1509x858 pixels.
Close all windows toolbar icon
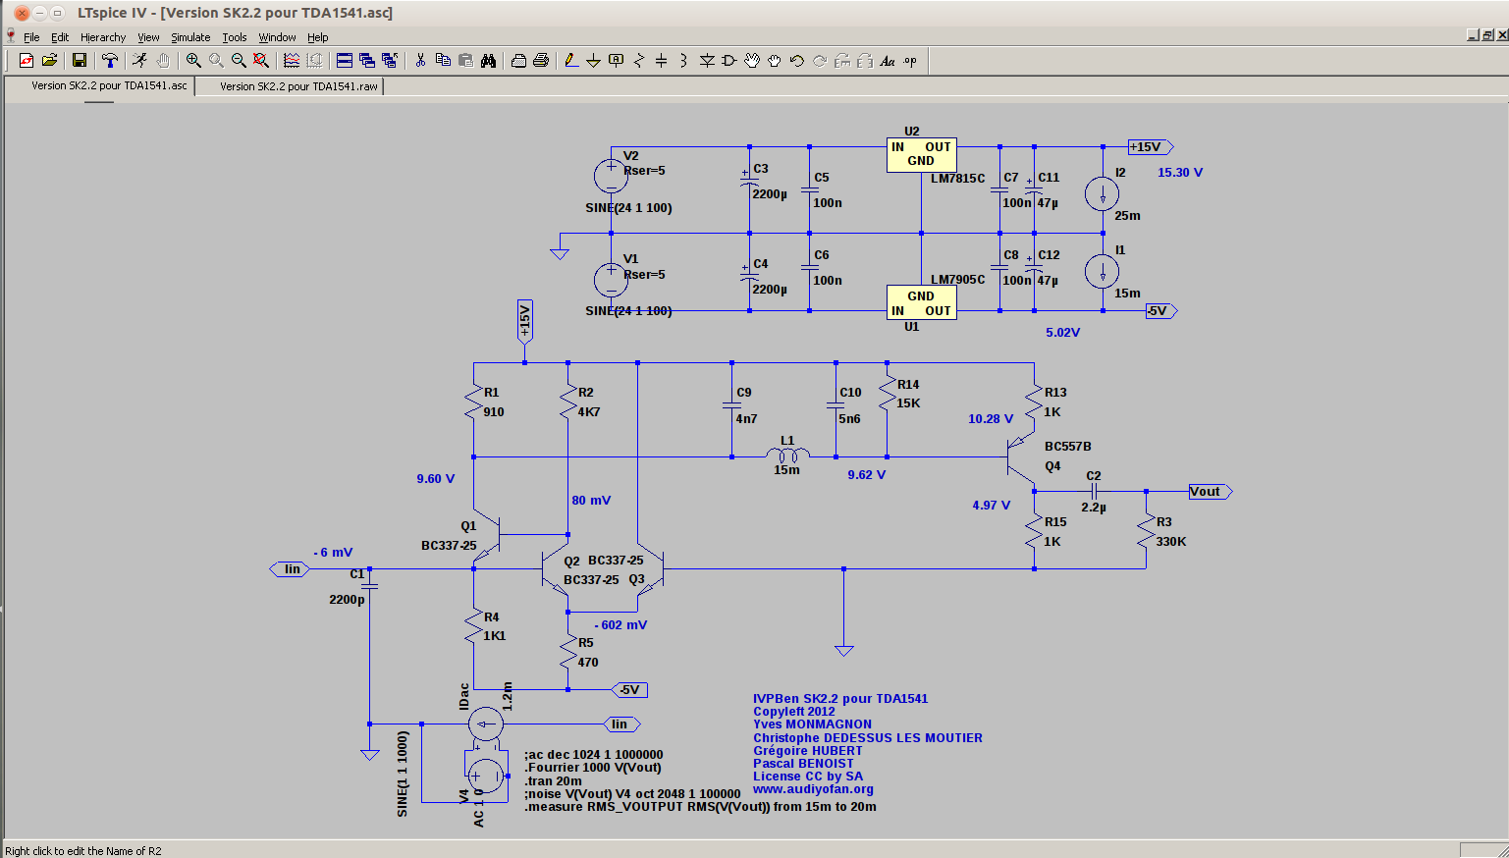tap(390, 60)
